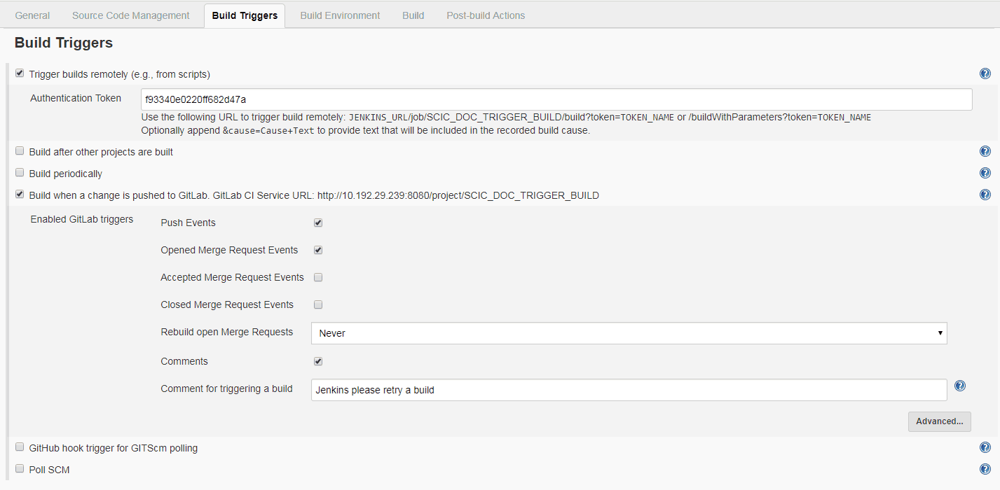Open the Build Environment tab
Screen dimensions: 1000x490
[x=340, y=15]
